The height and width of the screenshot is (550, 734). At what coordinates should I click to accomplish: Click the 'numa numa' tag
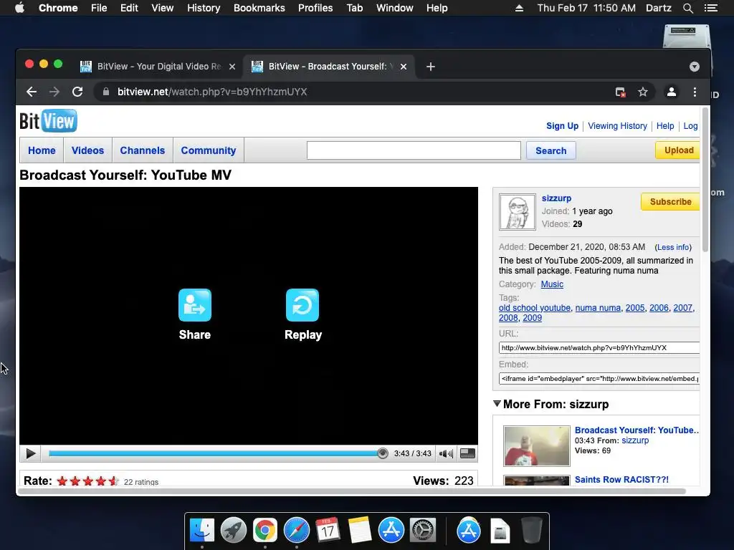pyautogui.click(x=598, y=308)
